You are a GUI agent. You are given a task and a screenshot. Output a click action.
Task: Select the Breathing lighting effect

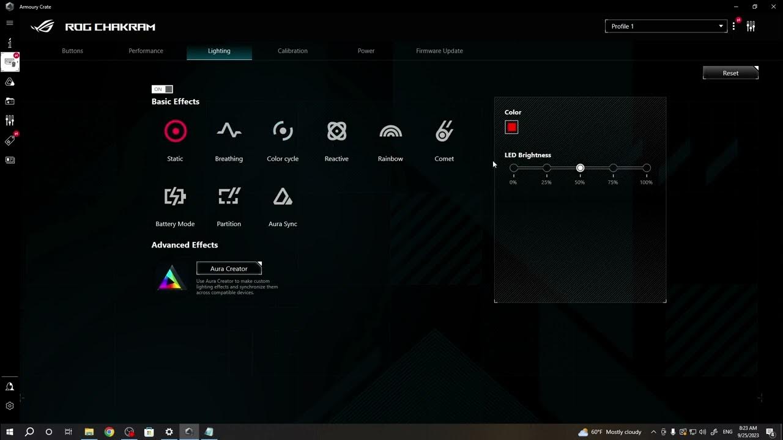coord(229,131)
